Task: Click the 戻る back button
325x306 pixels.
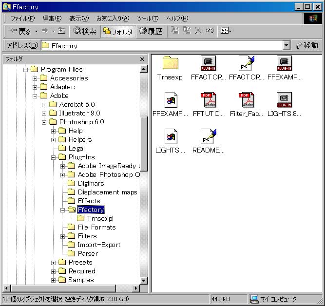Action: (x=20, y=31)
